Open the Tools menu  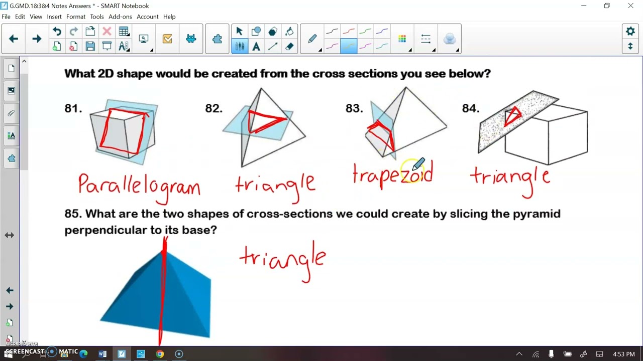pyautogui.click(x=97, y=17)
